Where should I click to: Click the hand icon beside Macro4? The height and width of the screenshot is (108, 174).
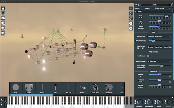[x=165, y=101]
